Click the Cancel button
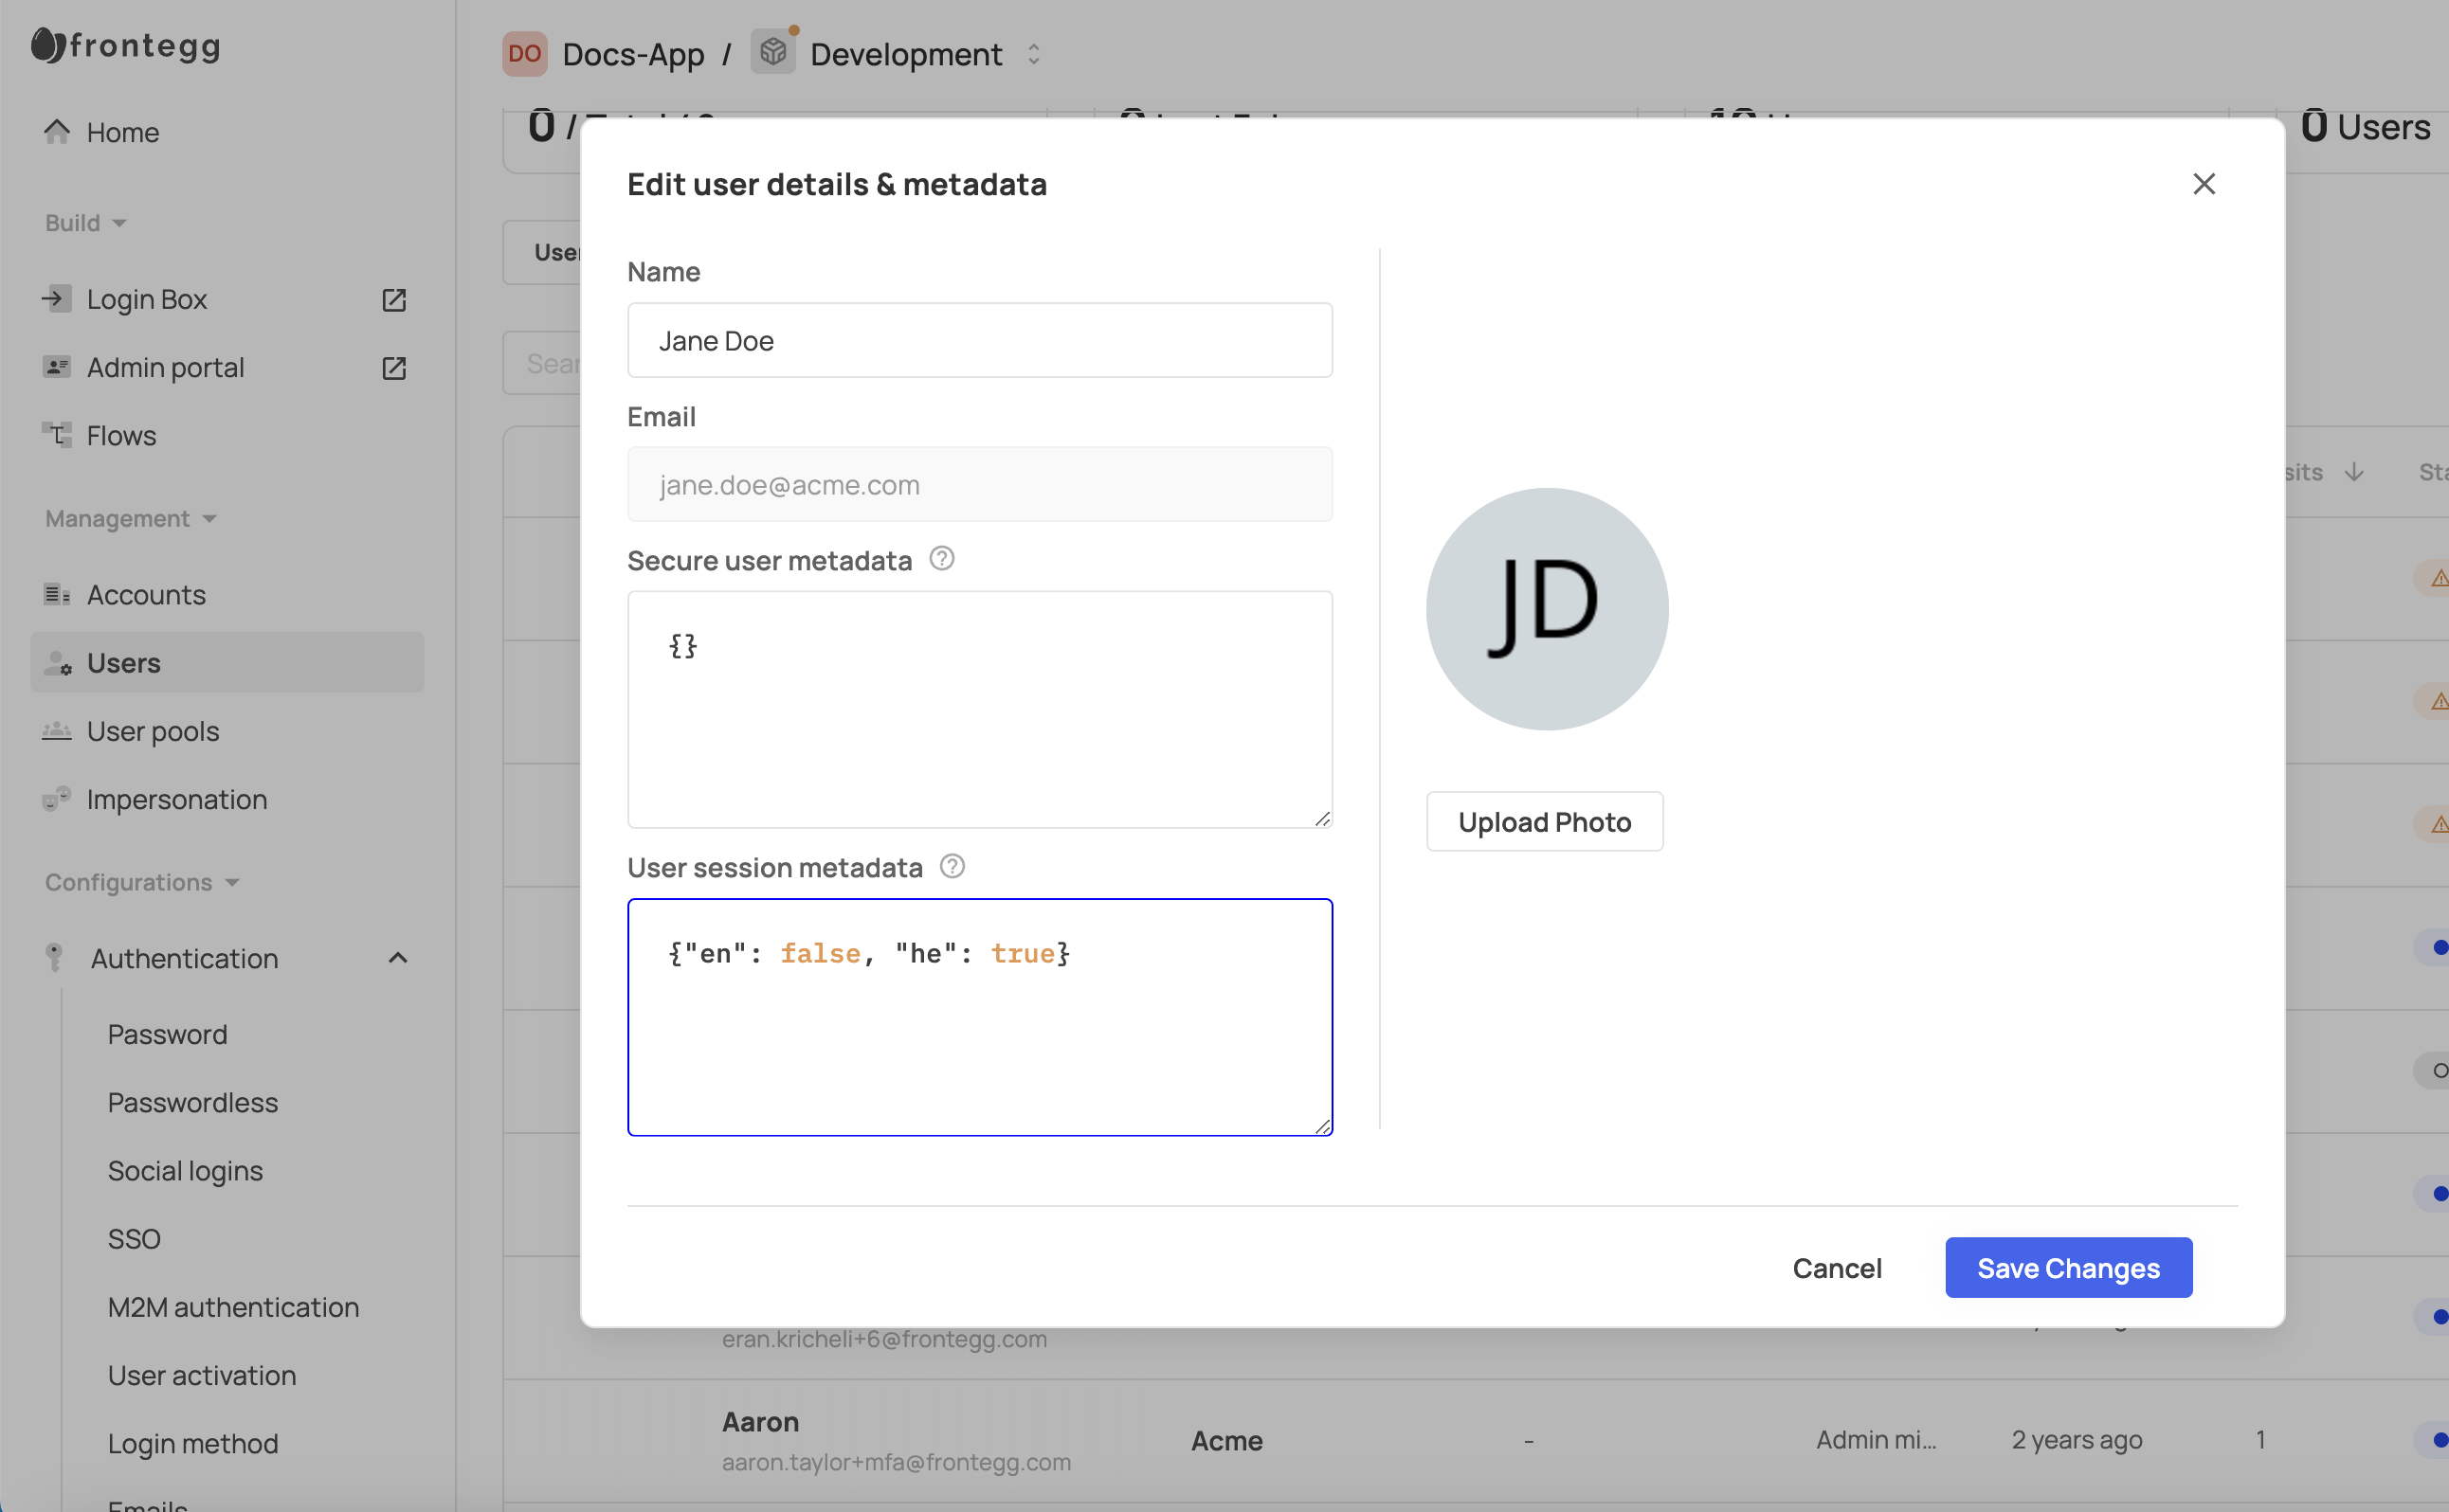Image resolution: width=2449 pixels, height=1512 pixels. tap(1837, 1268)
